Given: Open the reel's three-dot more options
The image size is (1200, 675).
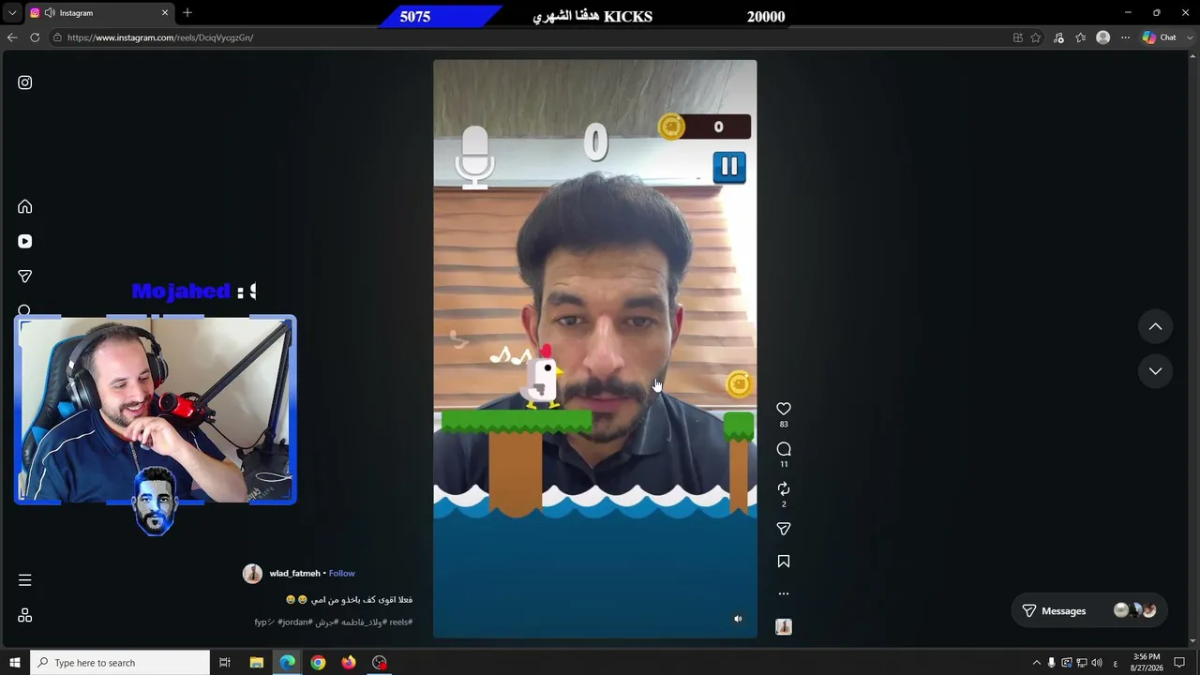Looking at the screenshot, I should pos(784,593).
